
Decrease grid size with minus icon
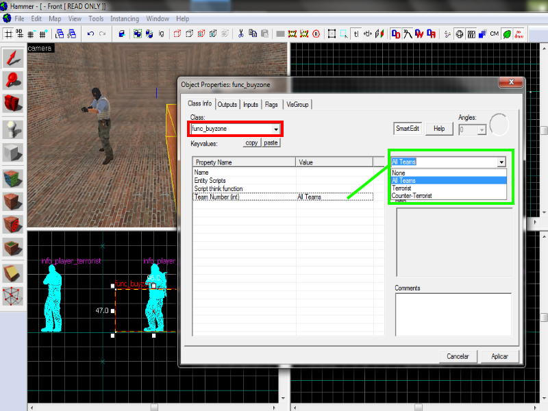(32, 34)
